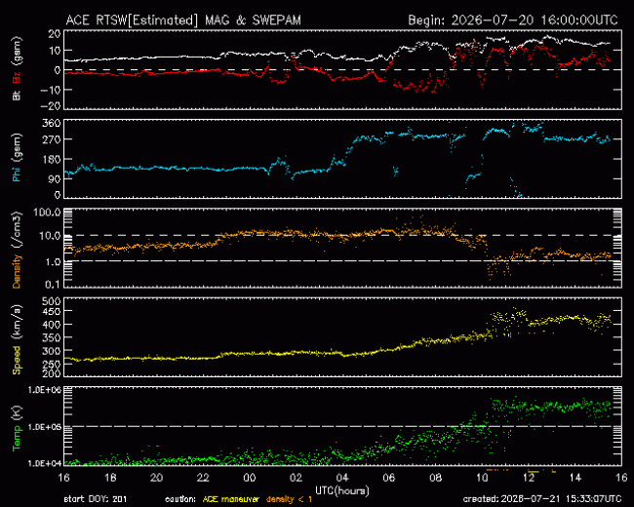Image resolution: width=634 pixels, height=507 pixels.
Task: Click the "04" hour label on the x-axis
Action: 342,478
